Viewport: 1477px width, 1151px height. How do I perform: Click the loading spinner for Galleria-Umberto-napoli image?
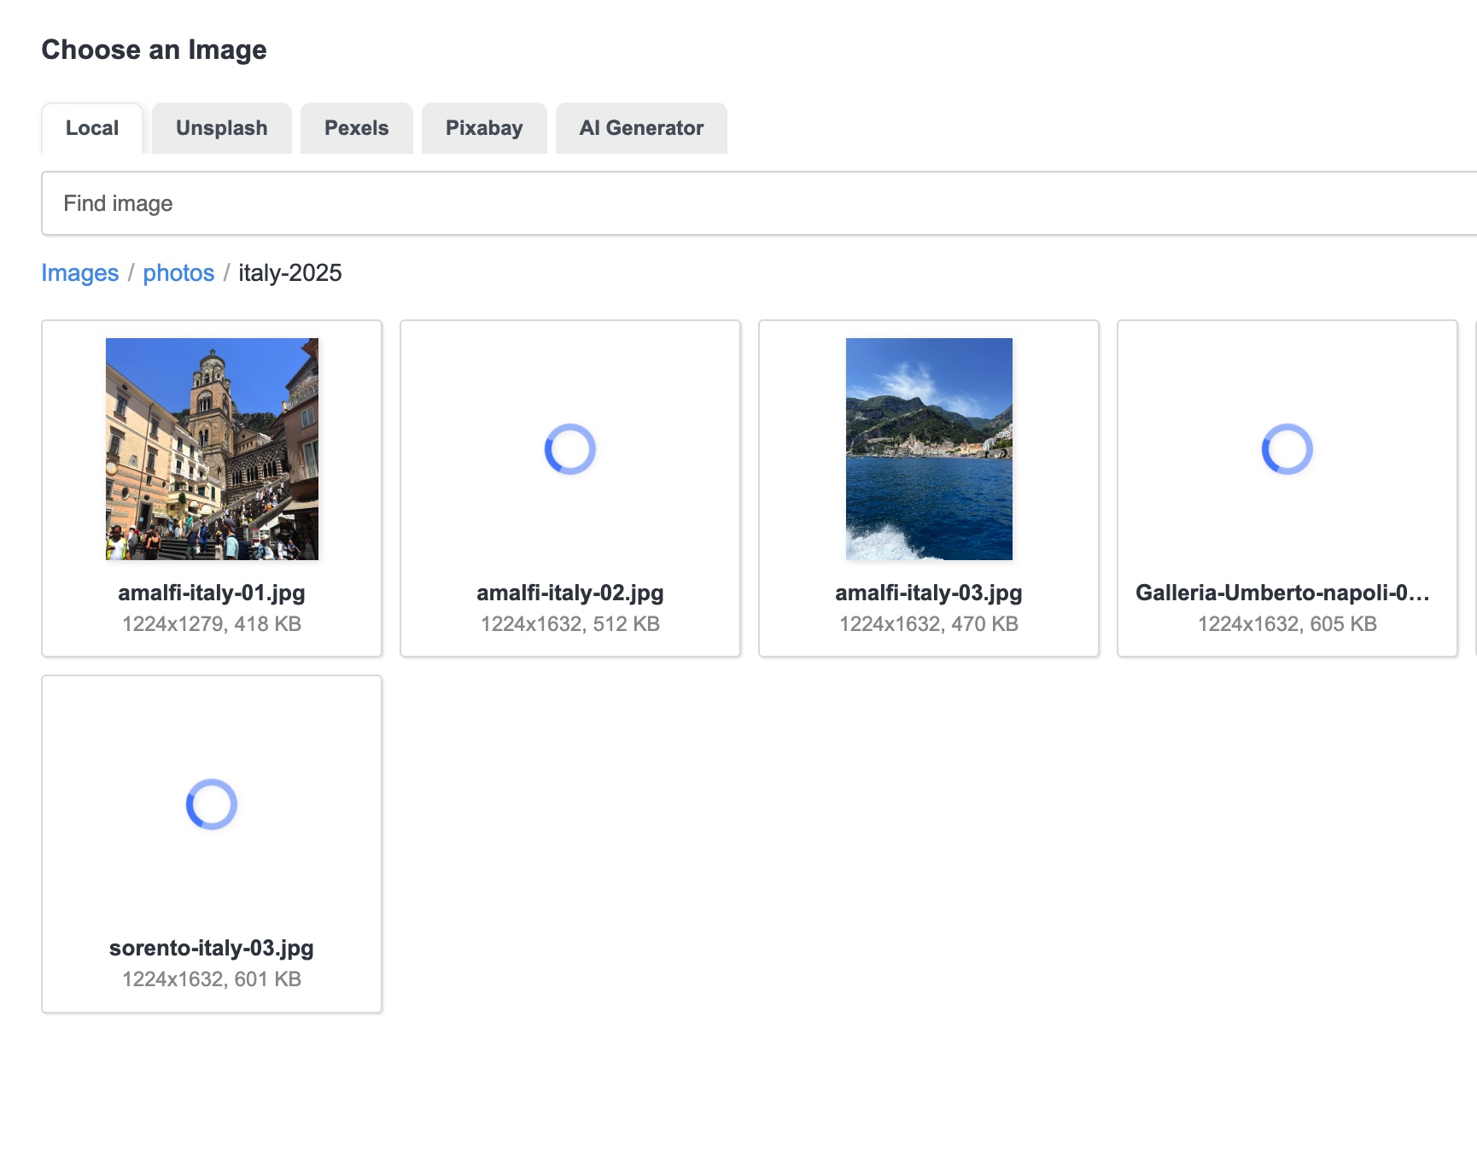pos(1287,449)
